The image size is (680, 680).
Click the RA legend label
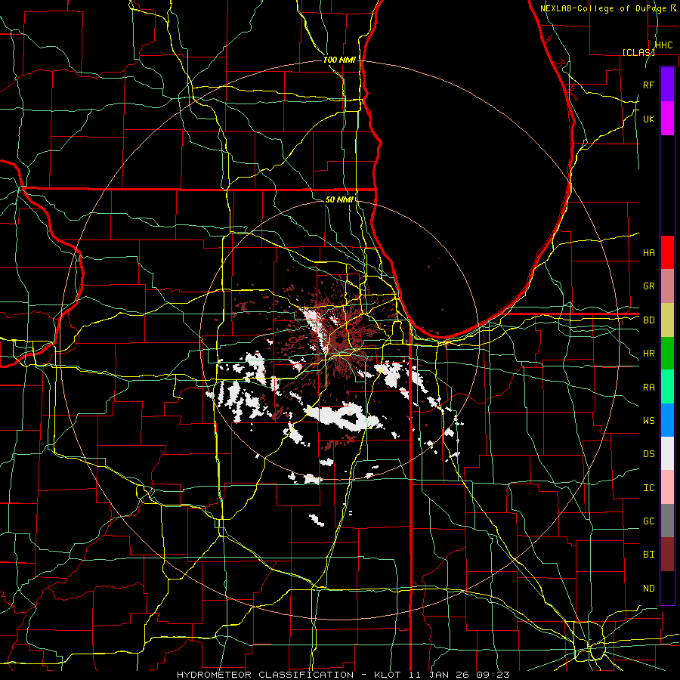point(649,388)
